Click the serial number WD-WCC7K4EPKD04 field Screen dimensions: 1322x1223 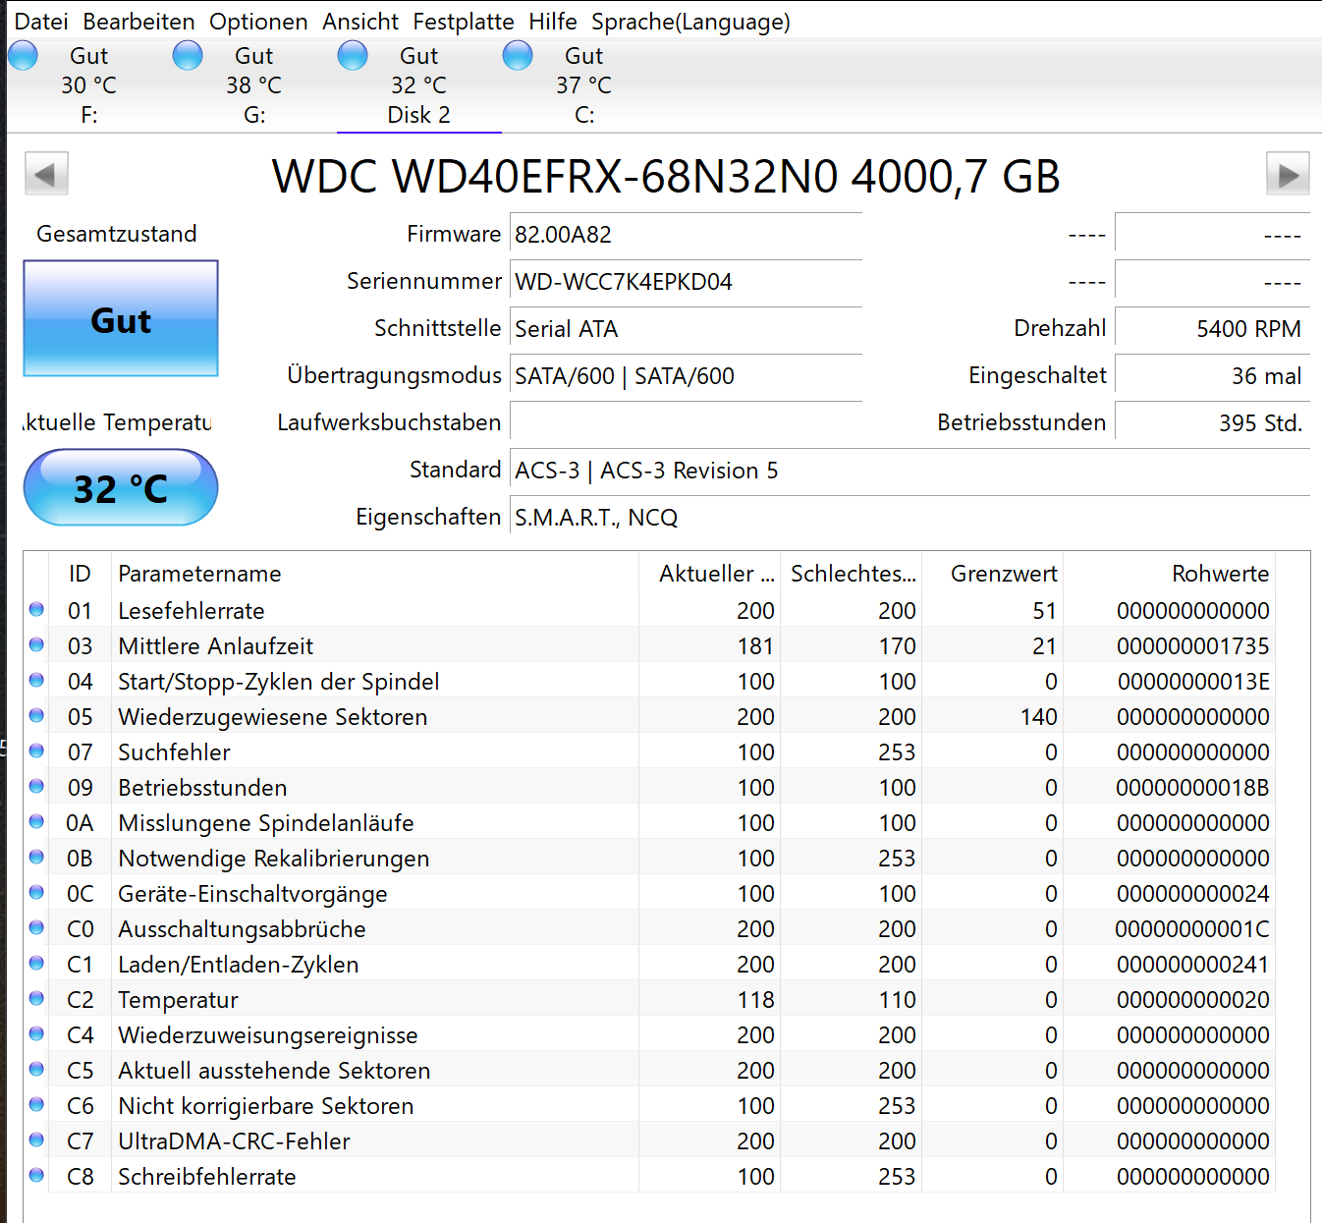(x=686, y=282)
